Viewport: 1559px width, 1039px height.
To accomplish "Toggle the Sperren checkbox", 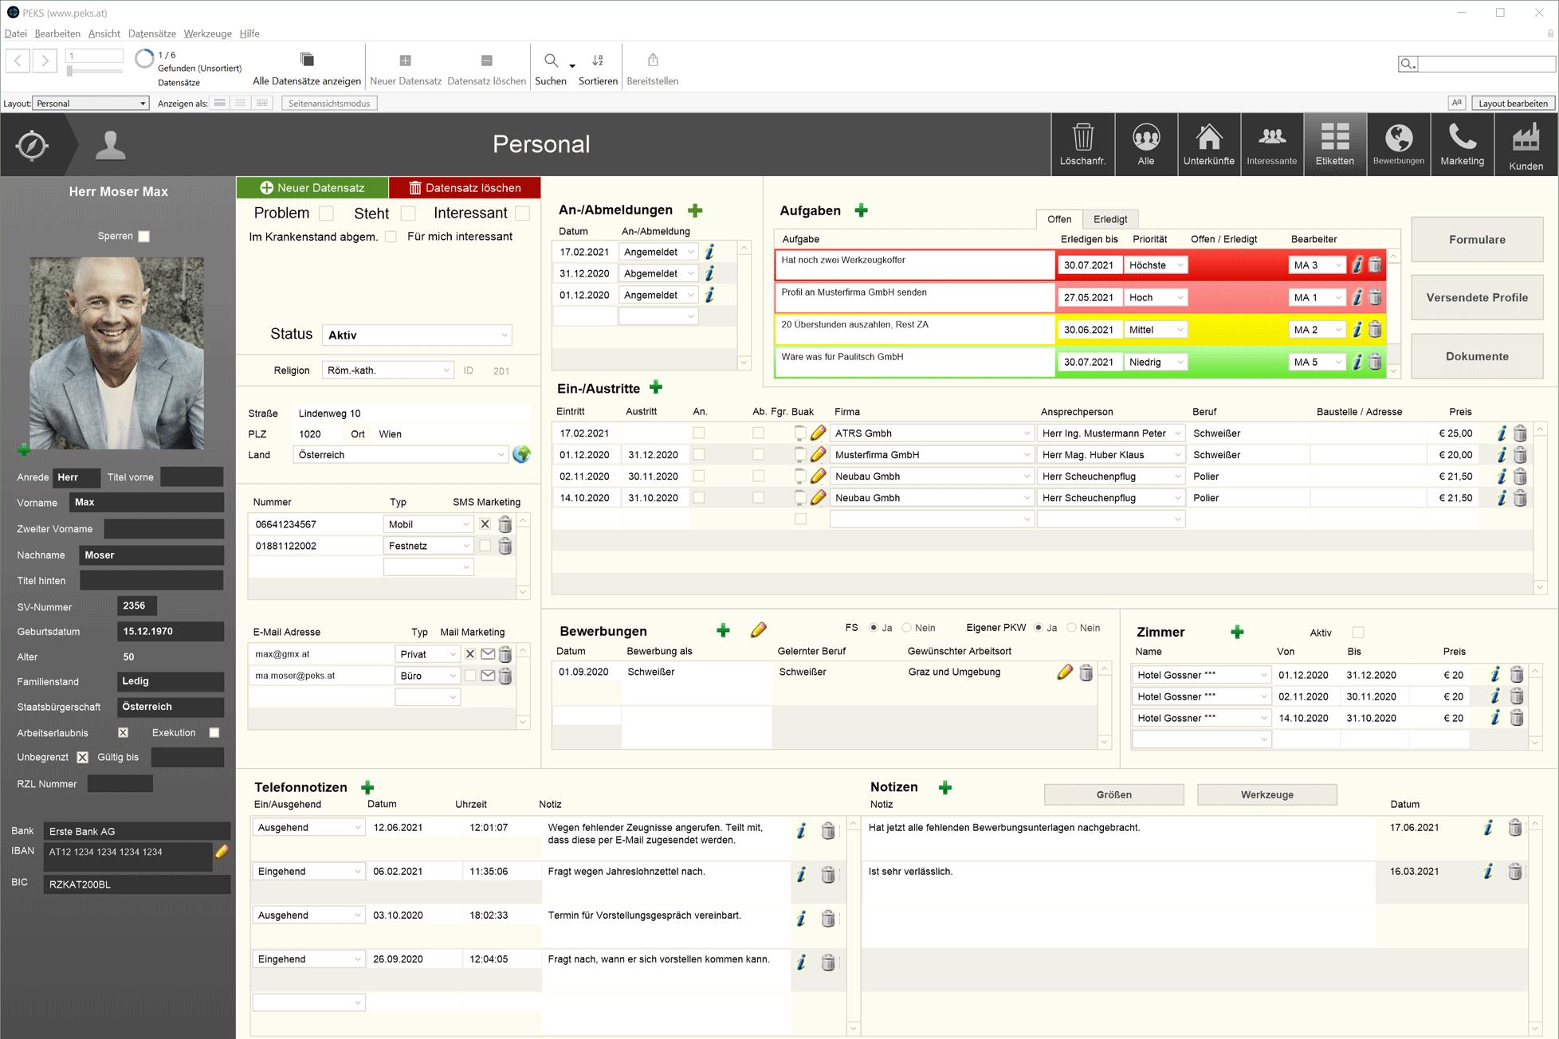I will [x=143, y=237].
